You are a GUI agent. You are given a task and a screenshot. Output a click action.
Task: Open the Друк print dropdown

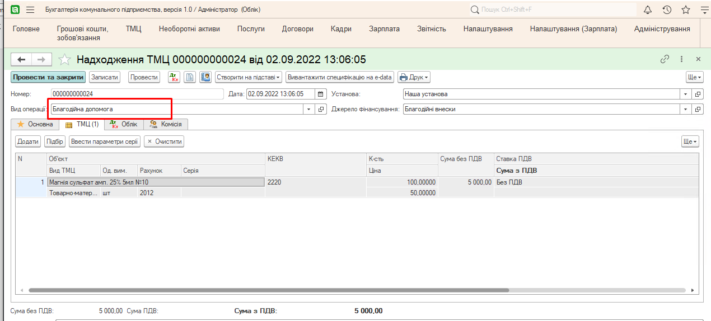(x=414, y=77)
